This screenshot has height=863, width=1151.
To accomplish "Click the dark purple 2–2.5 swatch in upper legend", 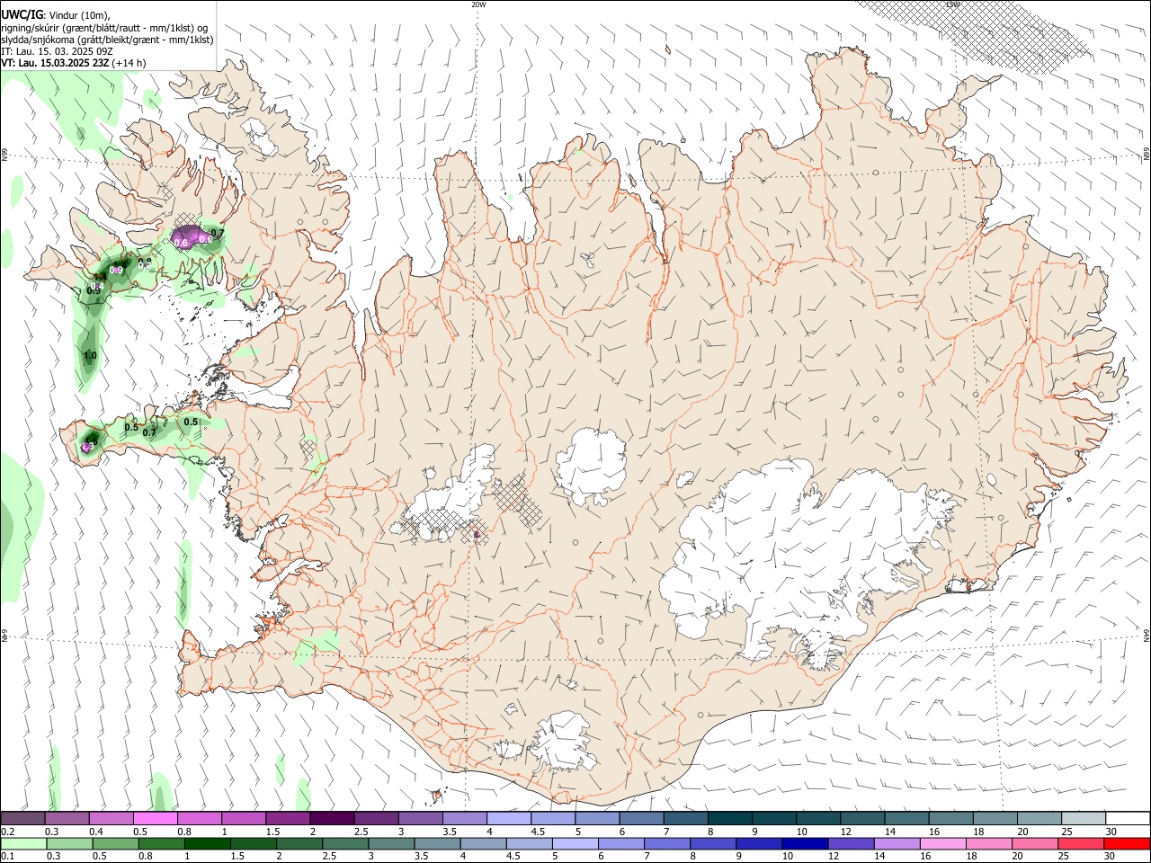I will point(332,818).
